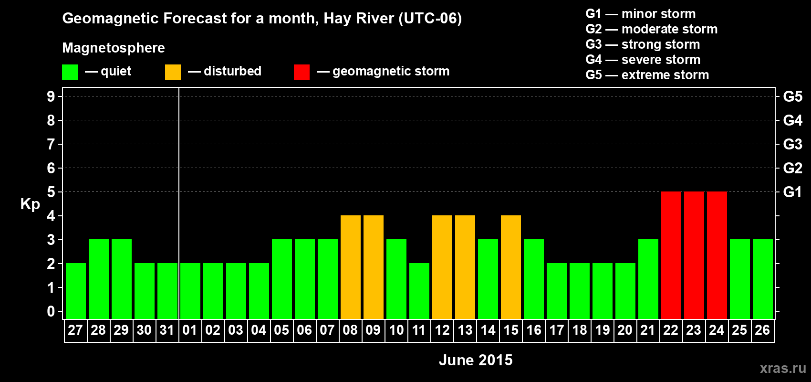Click the red bar for day 23

[694, 255]
